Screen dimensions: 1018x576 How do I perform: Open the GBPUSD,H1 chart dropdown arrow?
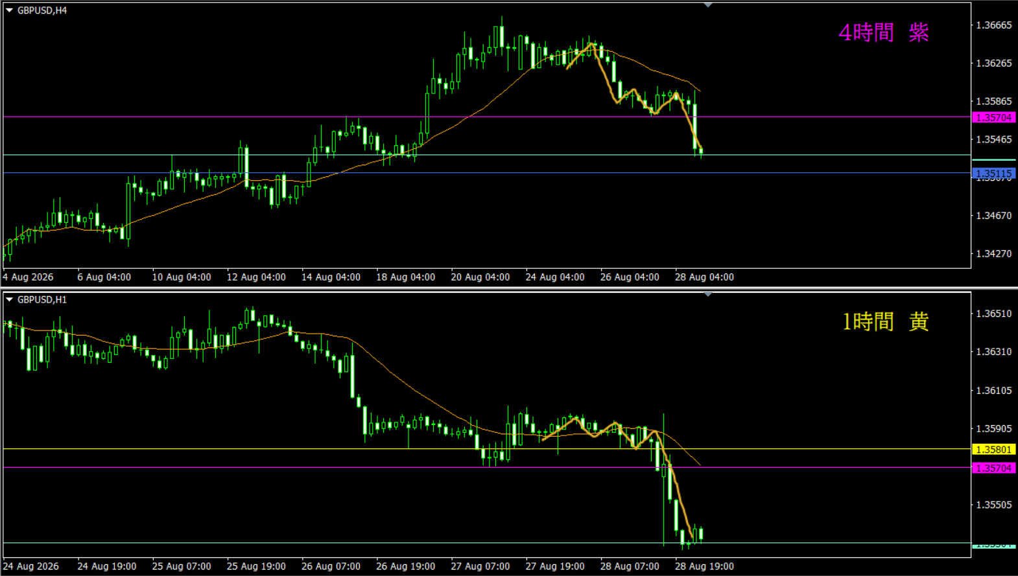point(9,299)
